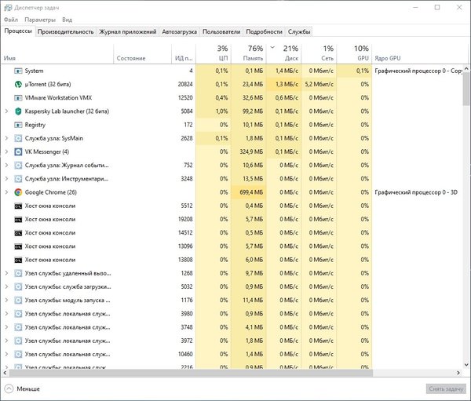The height and width of the screenshot is (401, 471).
Task: Click the vertical scrollbar down arrow
Action: (466, 365)
